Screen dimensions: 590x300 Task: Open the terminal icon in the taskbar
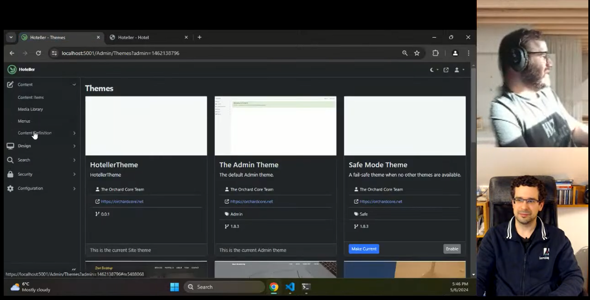click(306, 287)
